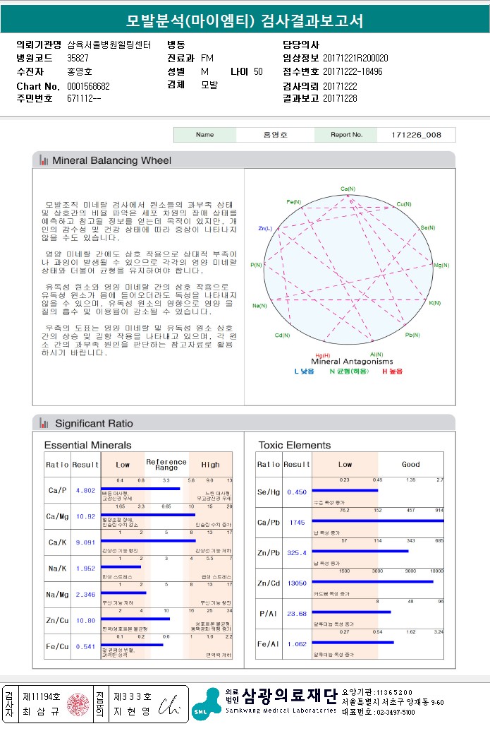Screen dimensions: 490x731
Task: Select resident number 671112--
Action: pos(84,98)
